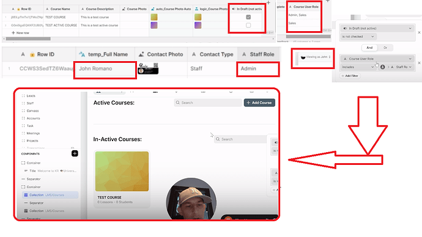Open the Leads tab in the sidebar
The width and height of the screenshot is (422, 237).
tap(31, 96)
